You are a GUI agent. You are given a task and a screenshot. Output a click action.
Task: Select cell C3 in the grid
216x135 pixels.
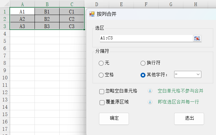(72, 26)
